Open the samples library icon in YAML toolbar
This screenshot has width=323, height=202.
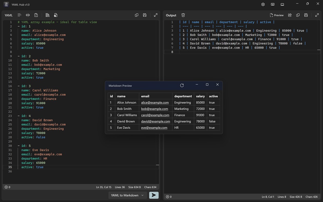47,15
